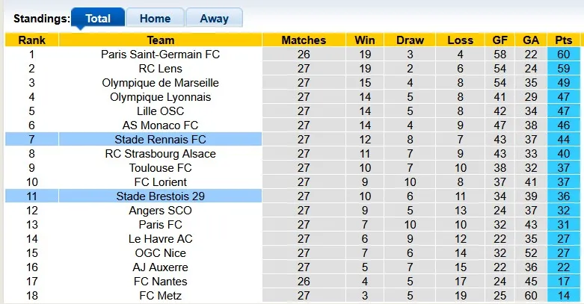Click the Rank column header
This screenshot has width=584, height=304.
31,40
